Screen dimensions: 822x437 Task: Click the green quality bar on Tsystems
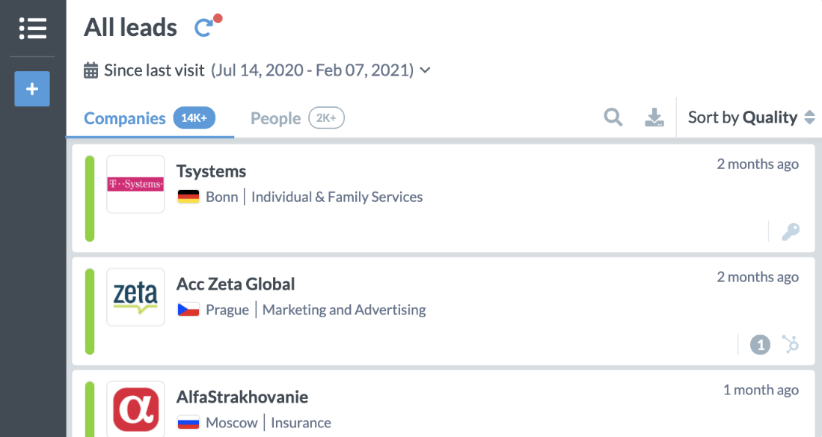[x=90, y=198]
